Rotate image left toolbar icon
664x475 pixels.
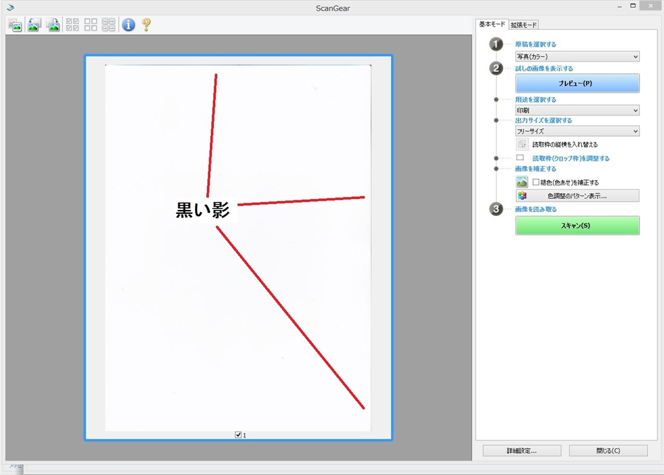[34, 25]
